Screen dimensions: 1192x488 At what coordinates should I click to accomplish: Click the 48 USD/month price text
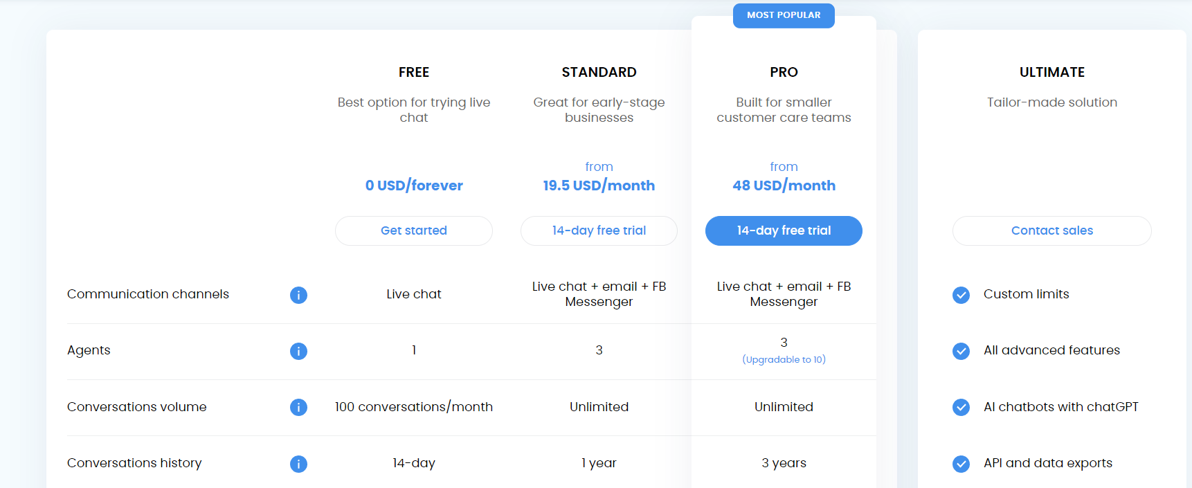(784, 185)
